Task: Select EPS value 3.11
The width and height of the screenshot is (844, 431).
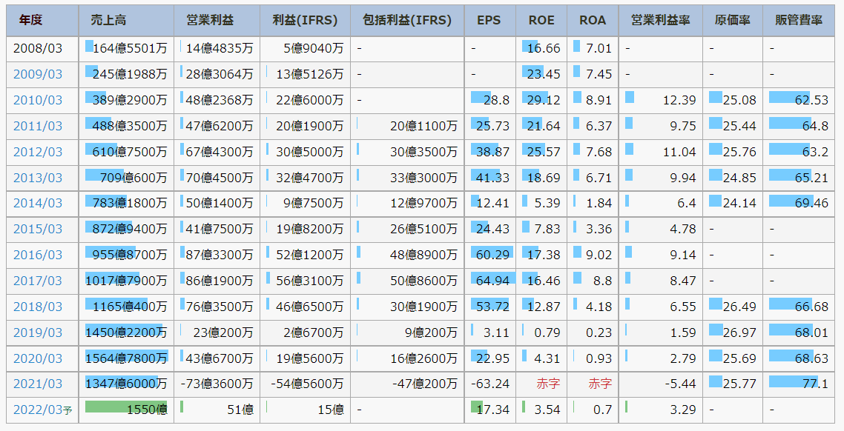Action: (496, 332)
